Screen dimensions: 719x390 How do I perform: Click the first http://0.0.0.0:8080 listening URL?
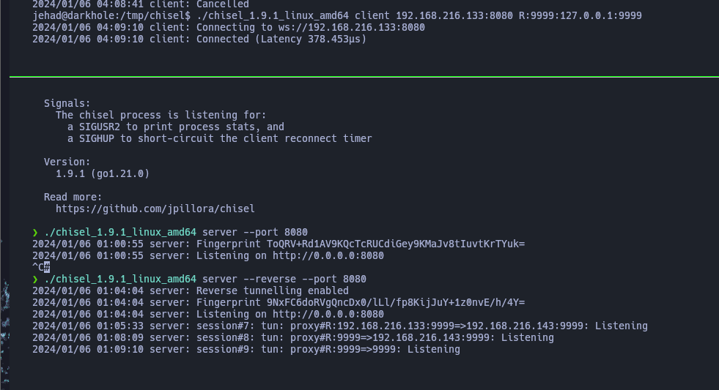[x=328, y=255]
